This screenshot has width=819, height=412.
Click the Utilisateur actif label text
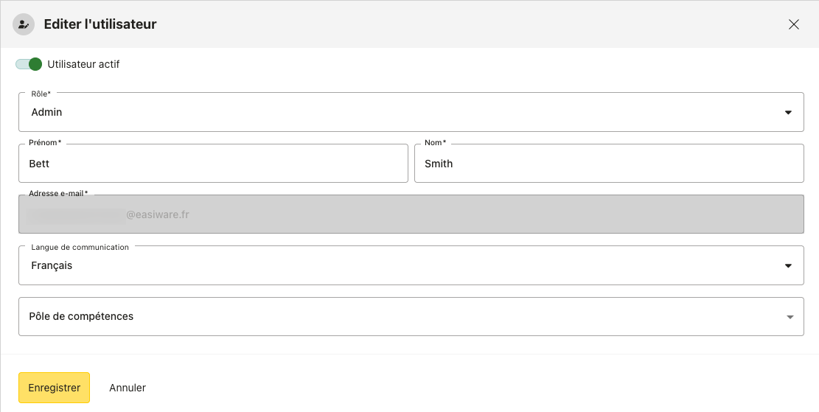pyautogui.click(x=83, y=64)
